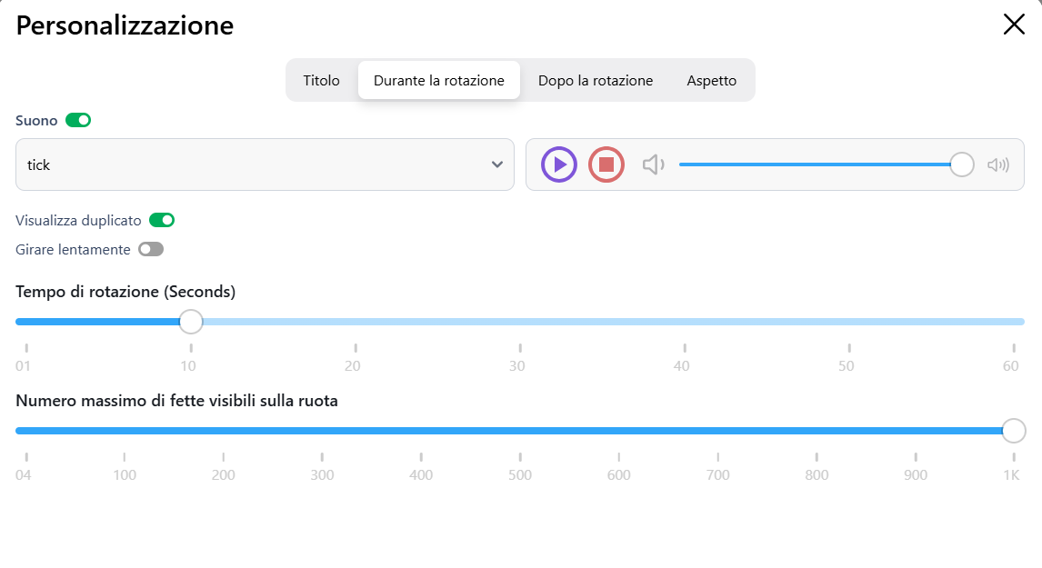
Task: Set maximum visible slices to 500
Action: click(520, 431)
